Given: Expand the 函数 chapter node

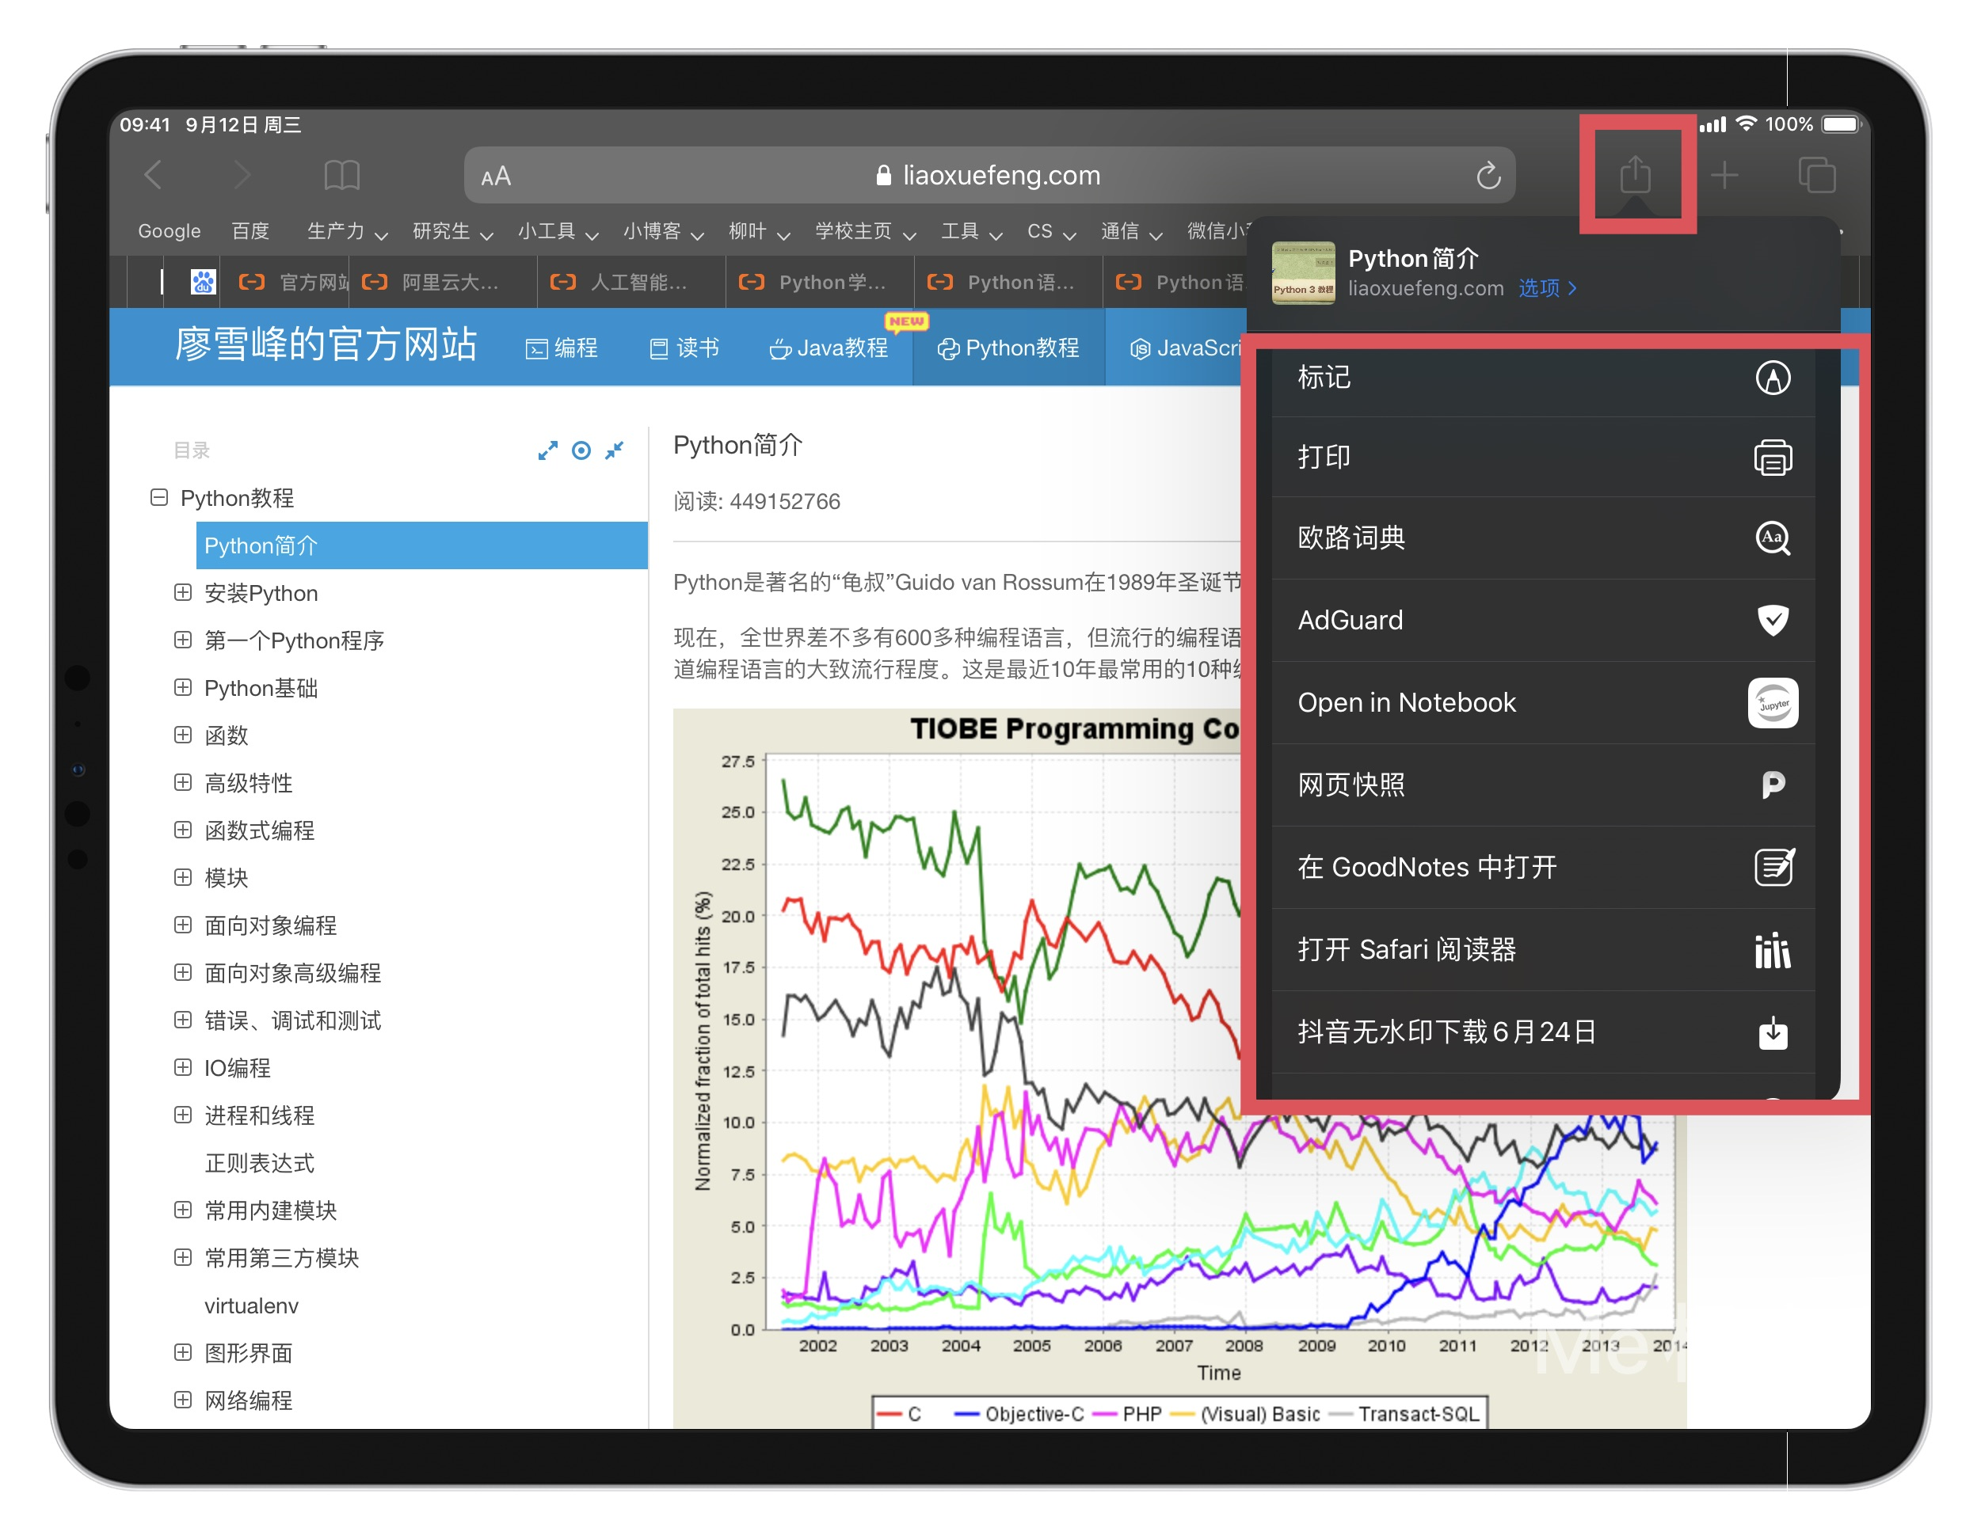Looking at the screenshot, I should click(182, 734).
